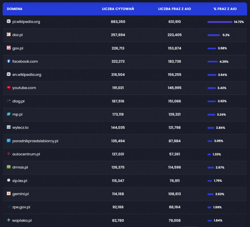The width and height of the screenshot is (250, 227).
Task: Click the wapteka.pl plus icon
Action: [x=9, y=220]
